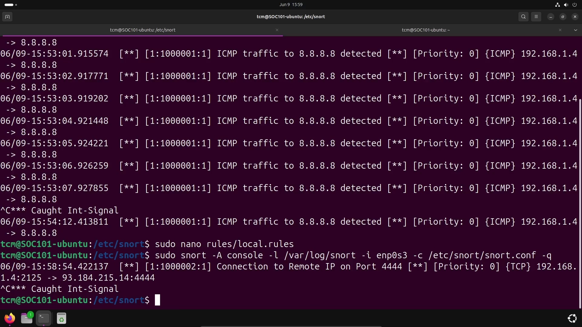This screenshot has height=327, width=582.
Task: Launch Firefox from the dock
Action: tap(10, 318)
